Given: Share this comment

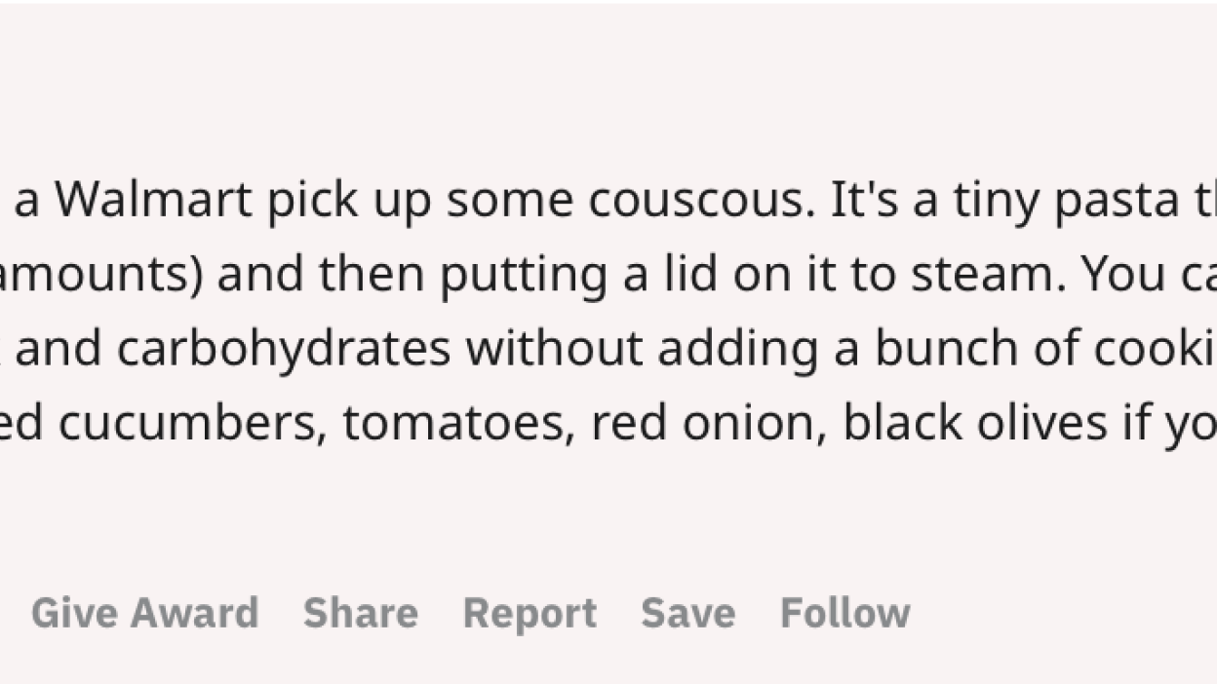Looking at the screenshot, I should pyautogui.click(x=361, y=614).
